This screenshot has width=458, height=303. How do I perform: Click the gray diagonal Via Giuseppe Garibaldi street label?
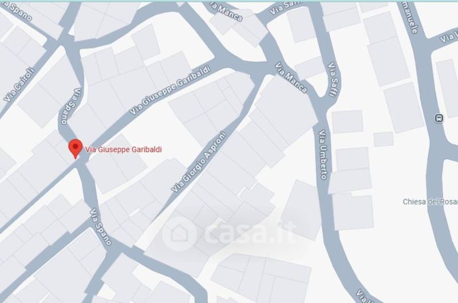(x=169, y=90)
